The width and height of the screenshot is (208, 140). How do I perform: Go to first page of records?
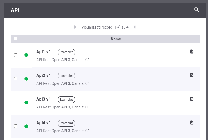pyautogui.click(x=75, y=27)
